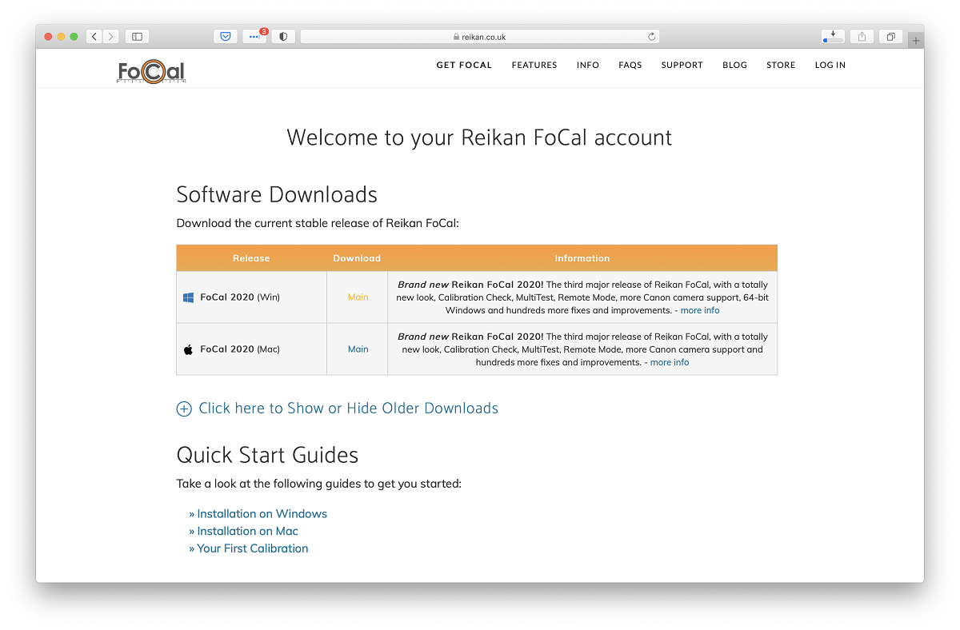Show Safari downloads list
Image resolution: width=960 pixels, height=630 pixels.
point(833,37)
